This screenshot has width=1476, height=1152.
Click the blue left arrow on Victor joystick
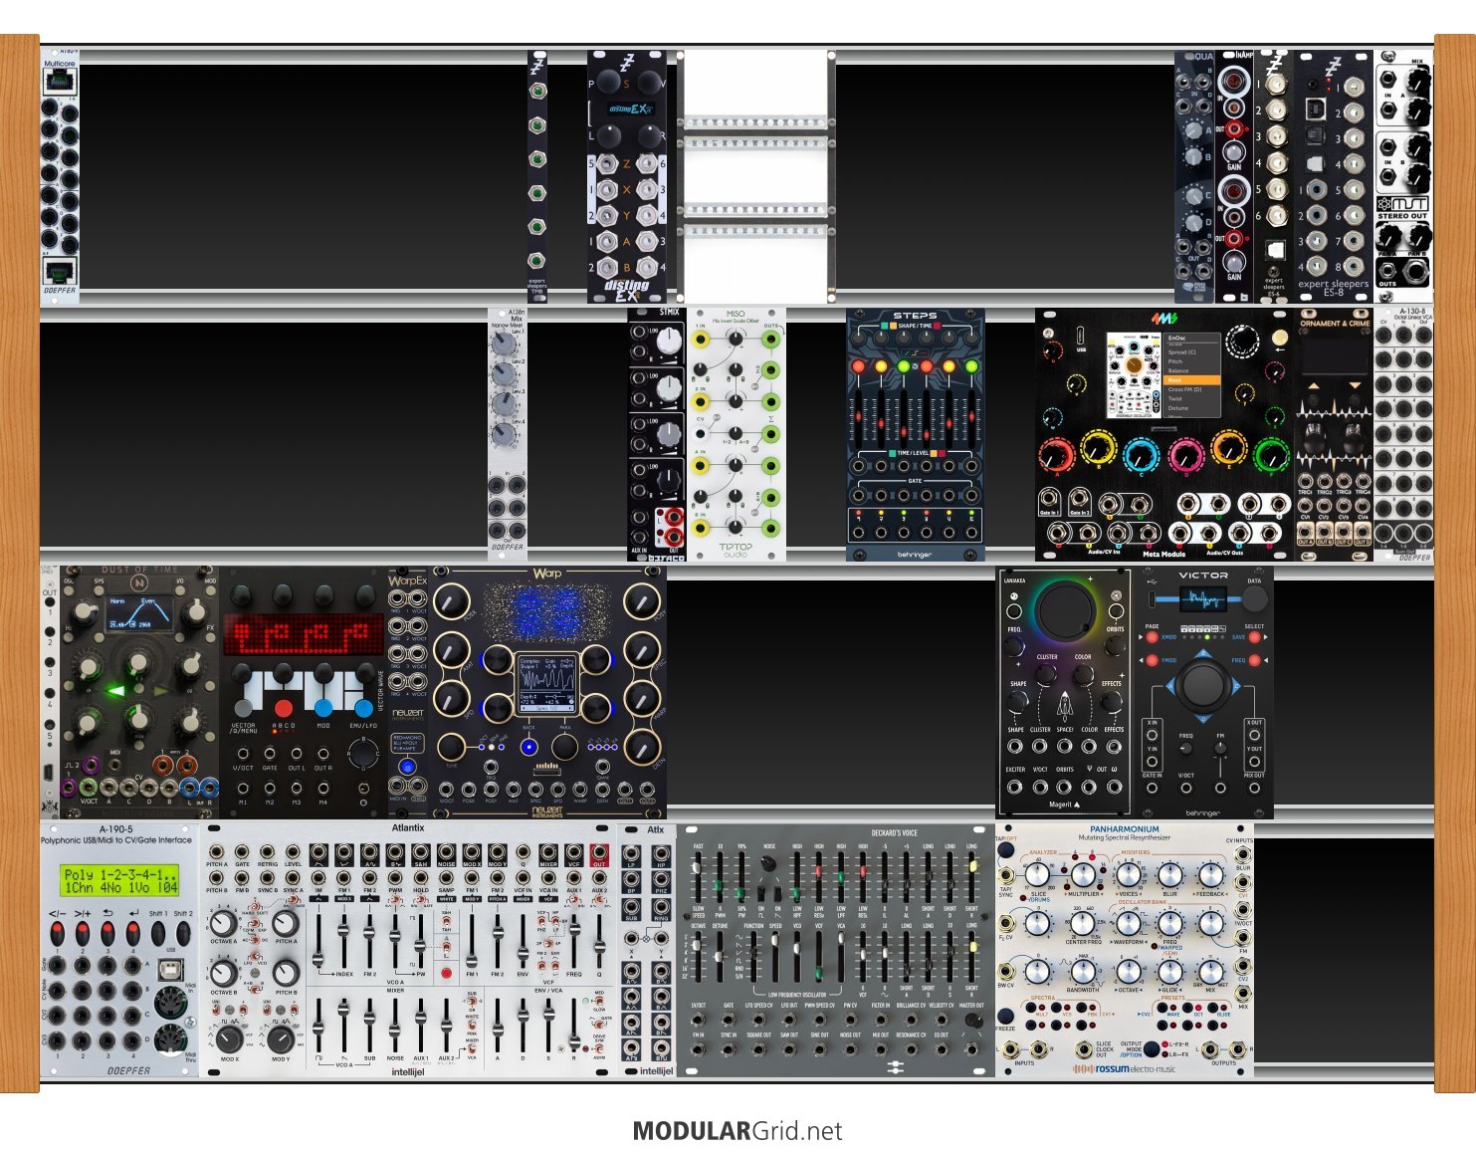click(x=1171, y=686)
